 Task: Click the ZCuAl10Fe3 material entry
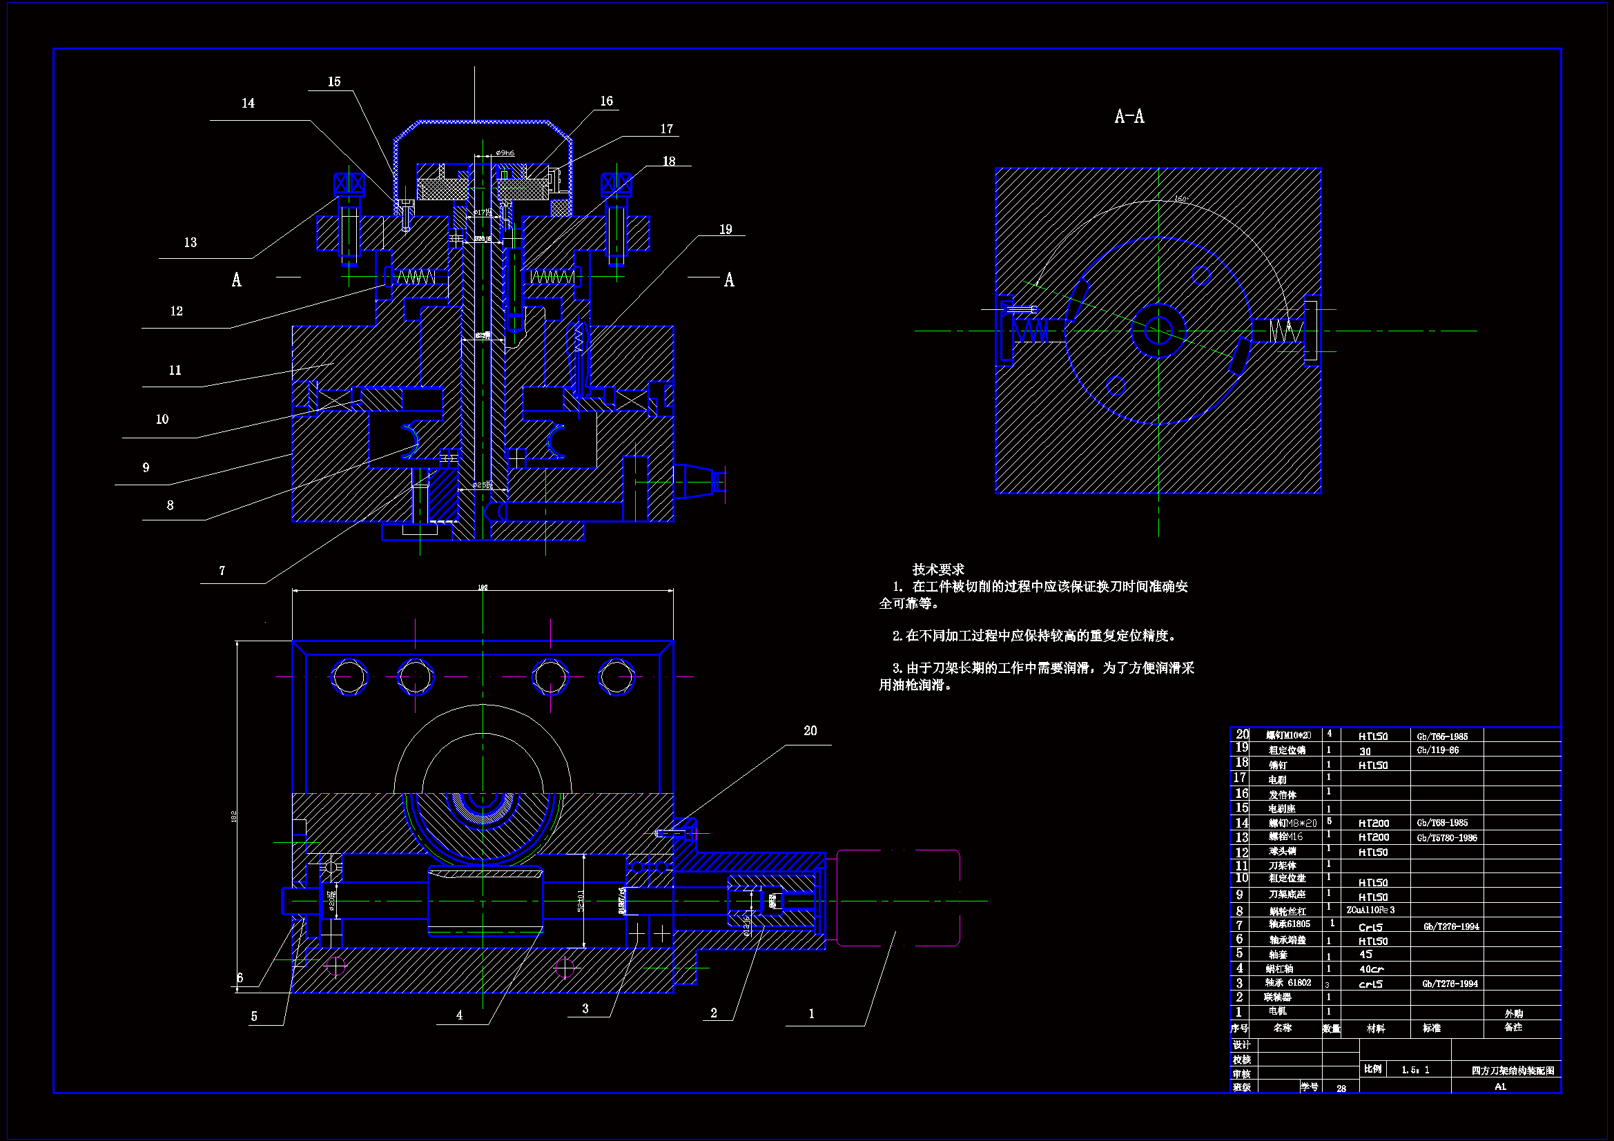click(x=1371, y=910)
